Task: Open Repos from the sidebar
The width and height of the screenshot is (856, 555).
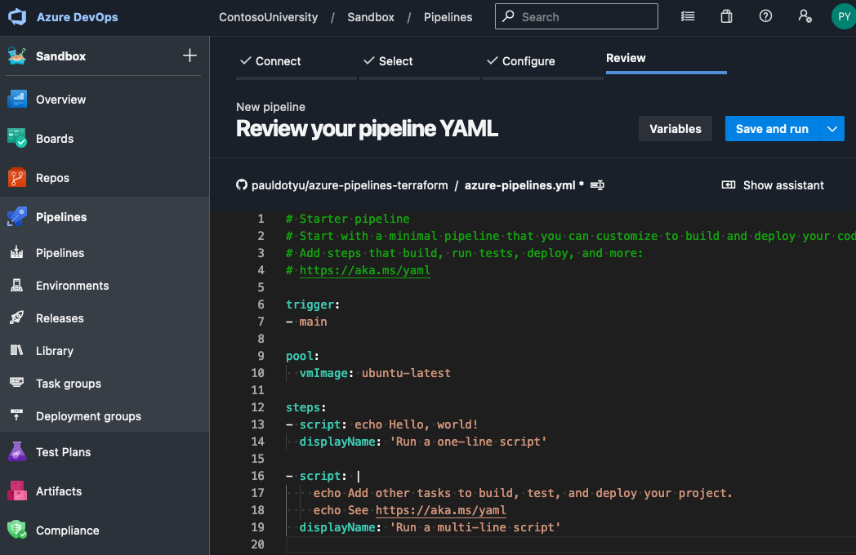Action: click(52, 178)
